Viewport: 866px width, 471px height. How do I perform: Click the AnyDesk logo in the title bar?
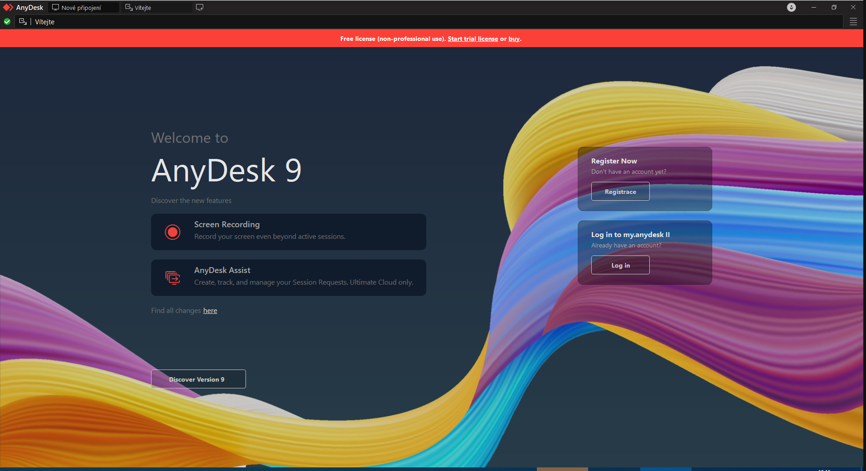pyautogui.click(x=8, y=7)
